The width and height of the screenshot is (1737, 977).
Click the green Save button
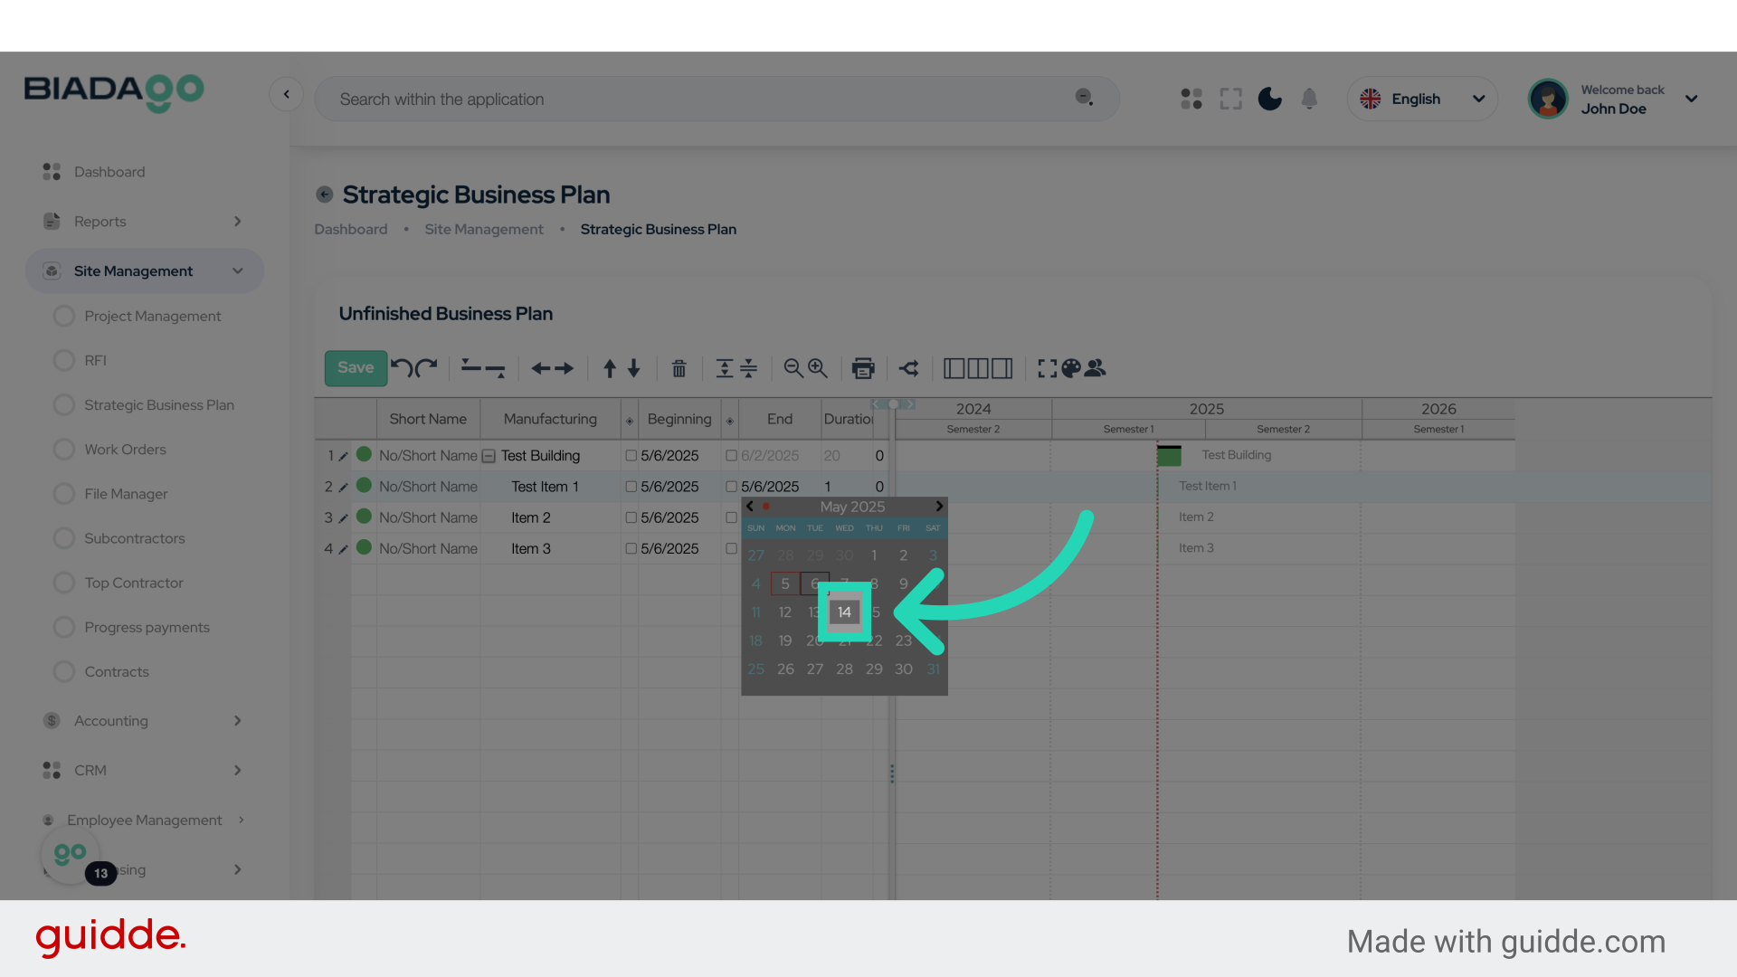coord(356,368)
